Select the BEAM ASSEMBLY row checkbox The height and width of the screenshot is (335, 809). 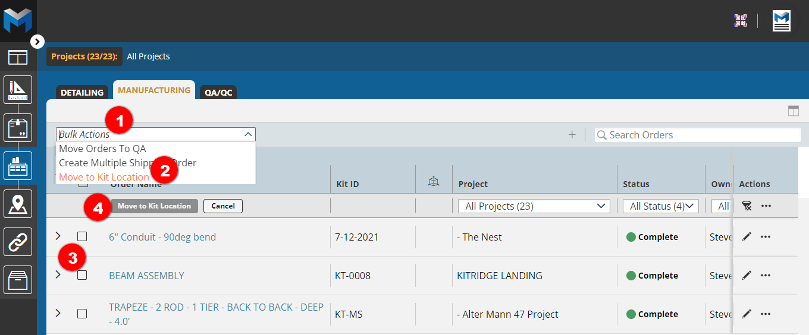click(x=82, y=275)
